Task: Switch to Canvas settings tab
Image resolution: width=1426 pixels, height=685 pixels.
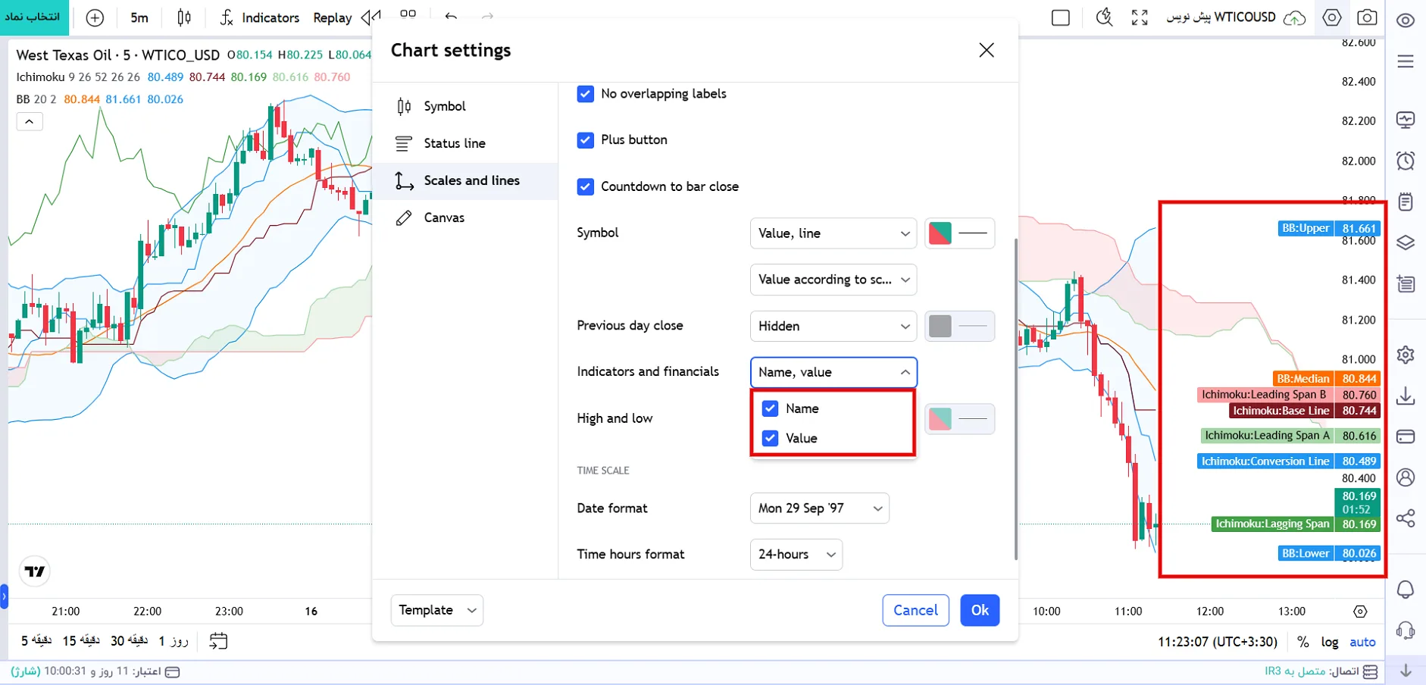Action: point(465,217)
